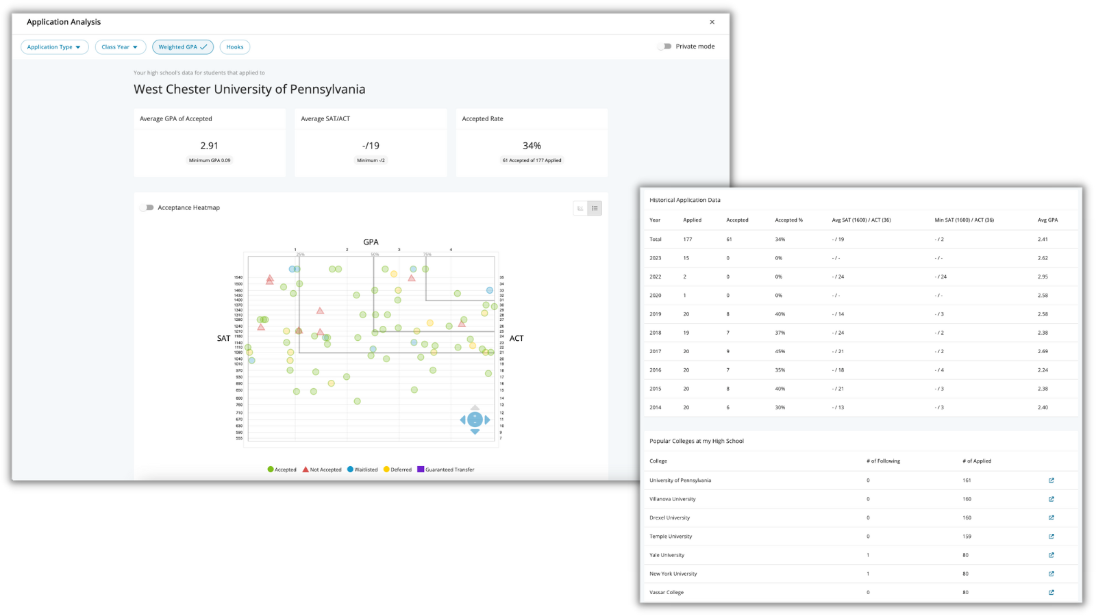Select the 2023 row in historical data
The width and height of the screenshot is (1096, 616).
(x=861, y=258)
